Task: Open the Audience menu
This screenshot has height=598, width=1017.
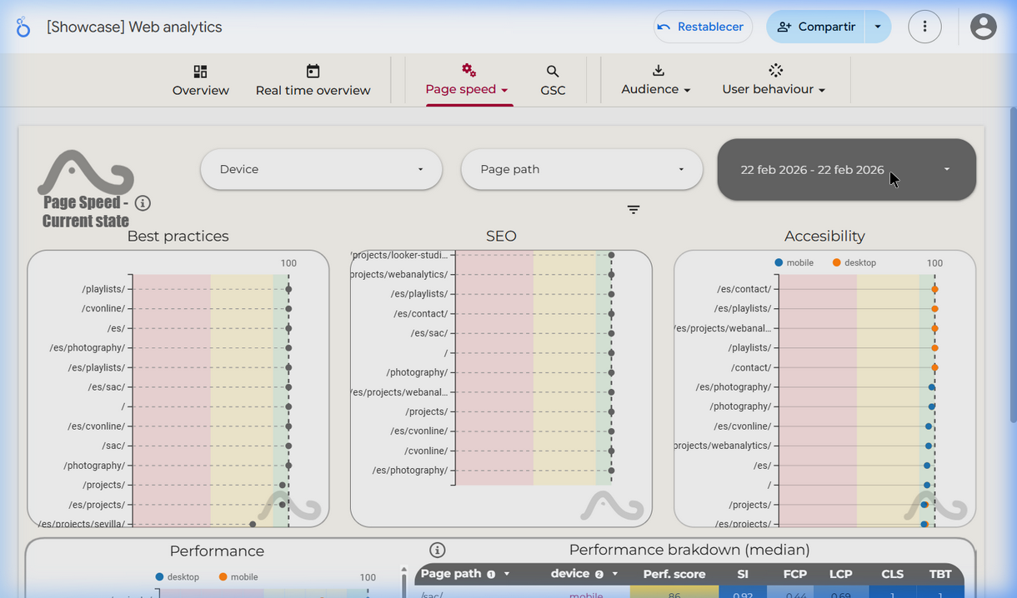Action: click(x=656, y=81)
